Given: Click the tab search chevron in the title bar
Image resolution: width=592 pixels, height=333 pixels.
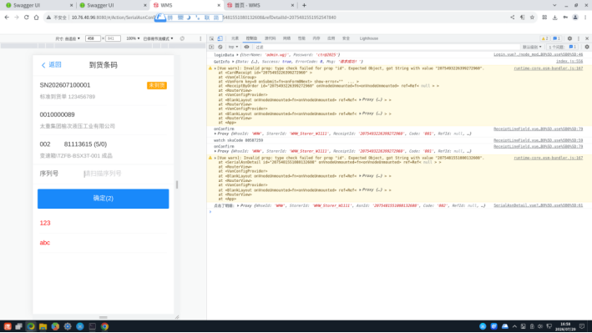Looking at the screenshot, I should tap(554, 5).
